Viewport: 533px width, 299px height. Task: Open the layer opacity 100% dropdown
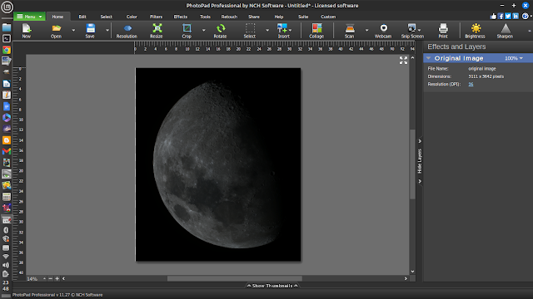point(514,58)
